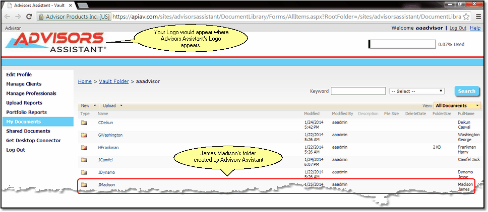Click the Washington George full name cell

point(469,137)
